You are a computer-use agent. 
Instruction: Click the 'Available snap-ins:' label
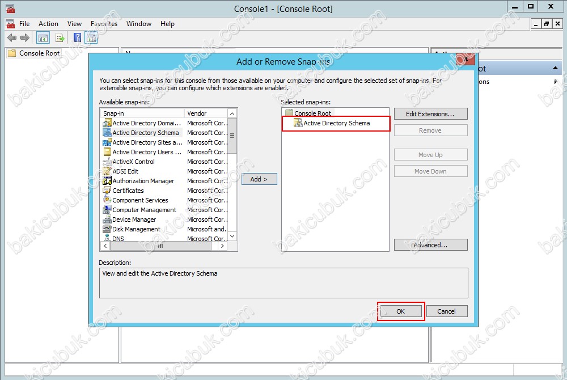pyautogui.click(x=124, y=102)
